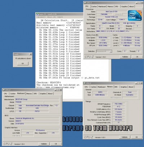Click Validate in the CPU-Z motherboard window

(44, 144)
